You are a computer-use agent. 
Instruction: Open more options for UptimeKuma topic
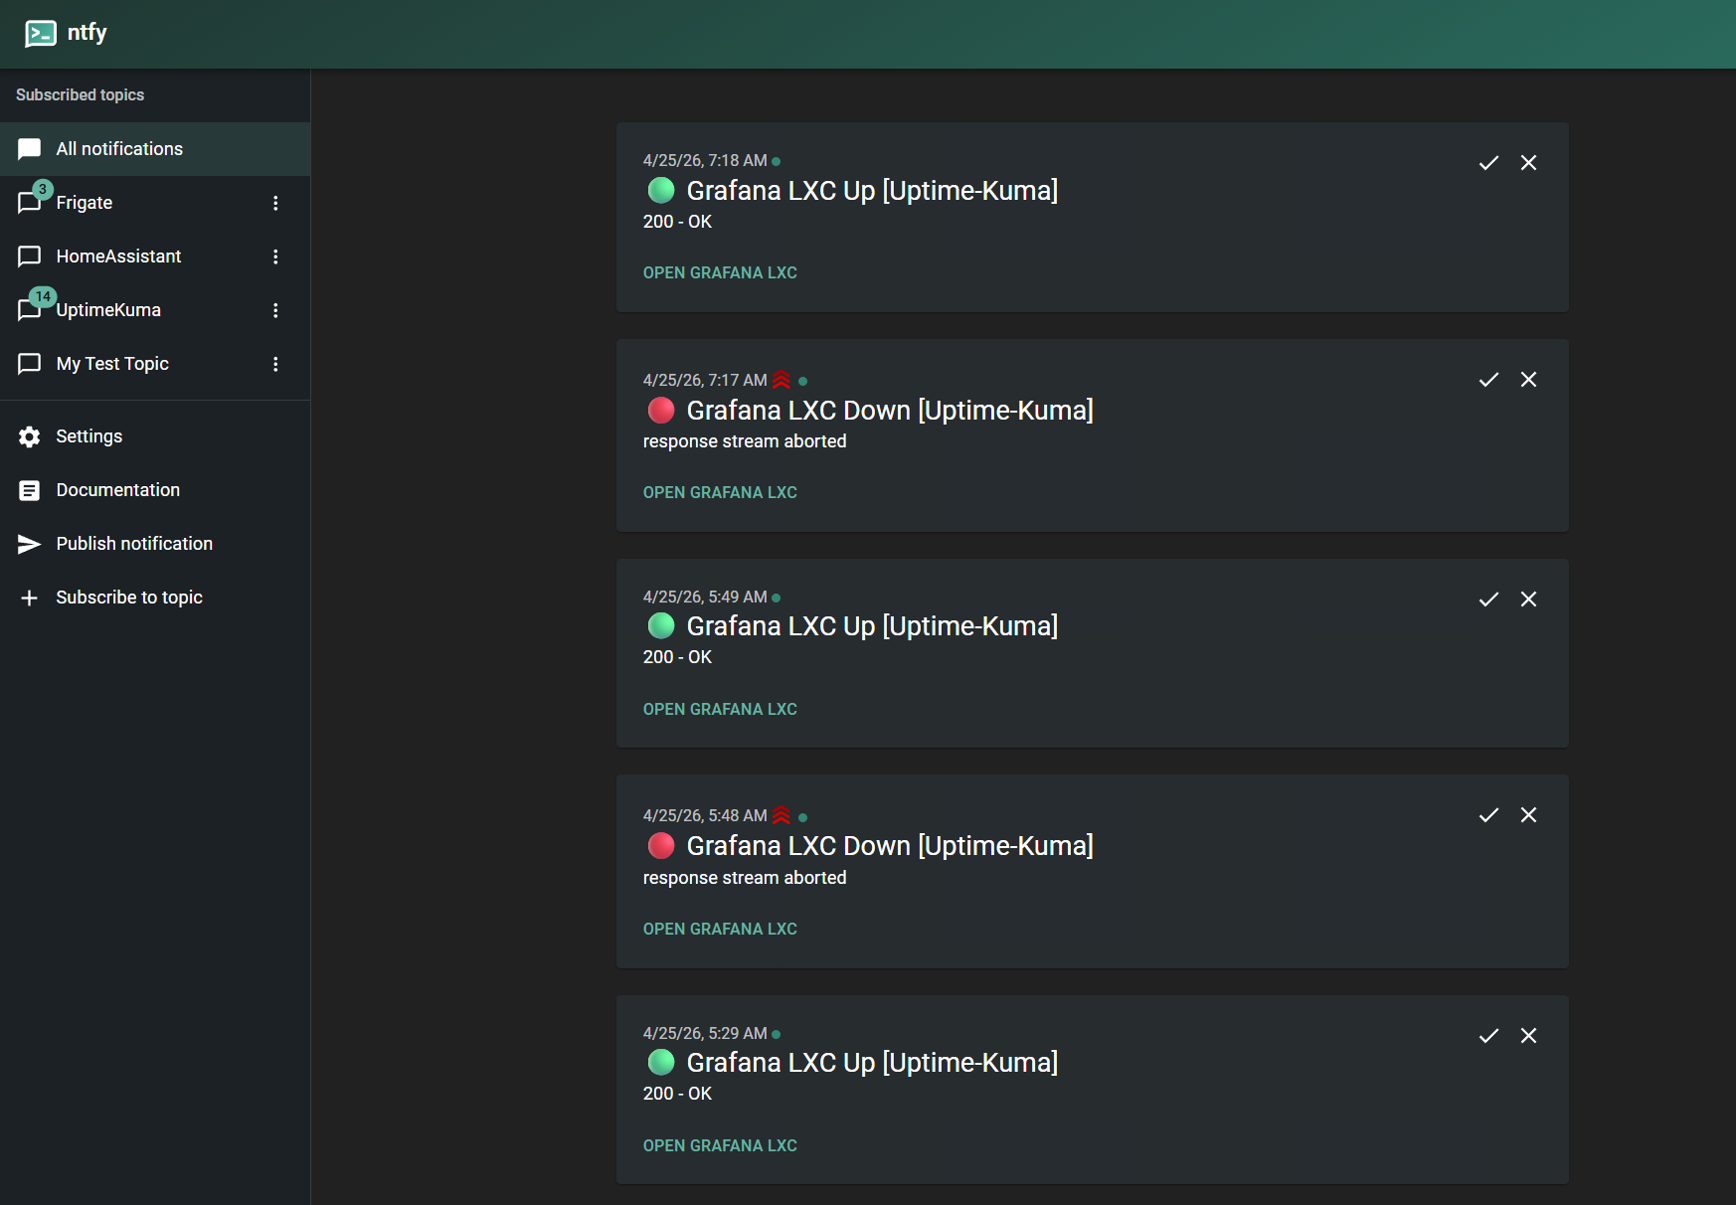pos(275,310)
